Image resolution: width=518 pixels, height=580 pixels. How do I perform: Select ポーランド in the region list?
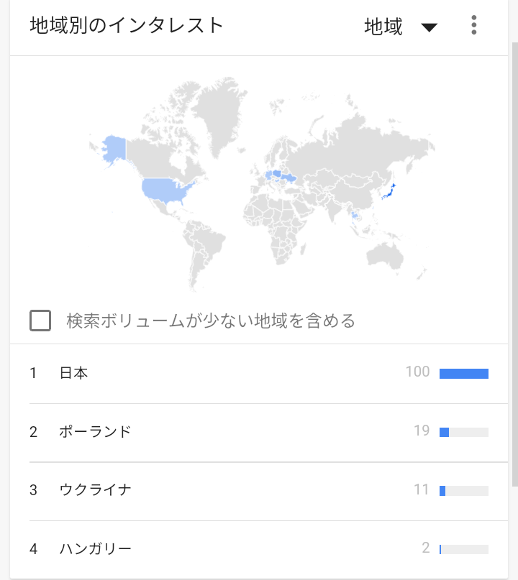95,432
